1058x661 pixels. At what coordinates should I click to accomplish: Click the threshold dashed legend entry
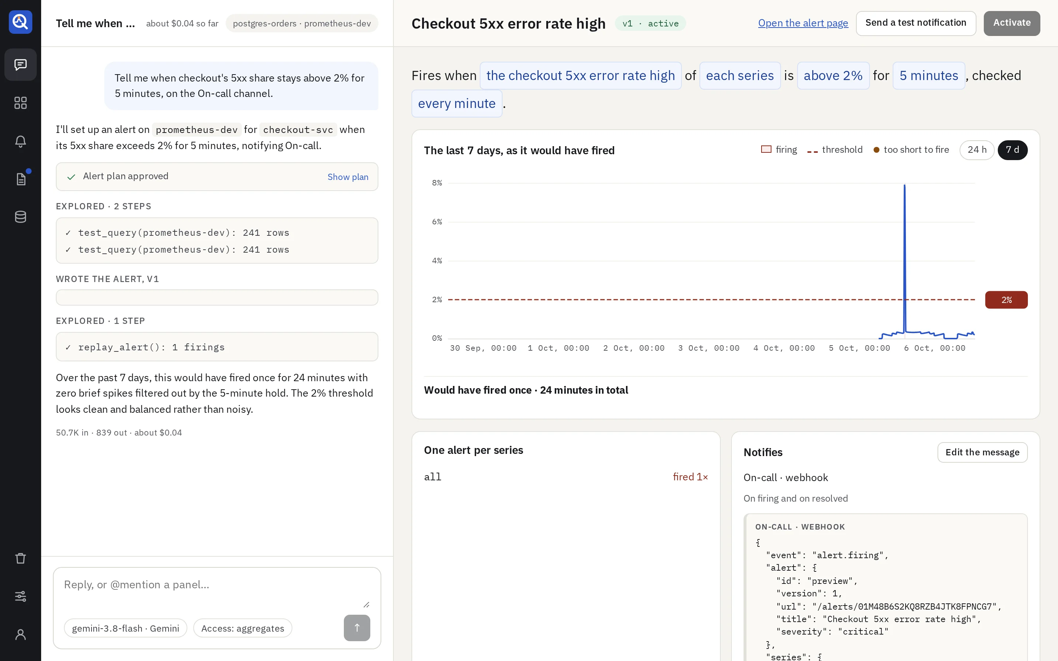835,150
